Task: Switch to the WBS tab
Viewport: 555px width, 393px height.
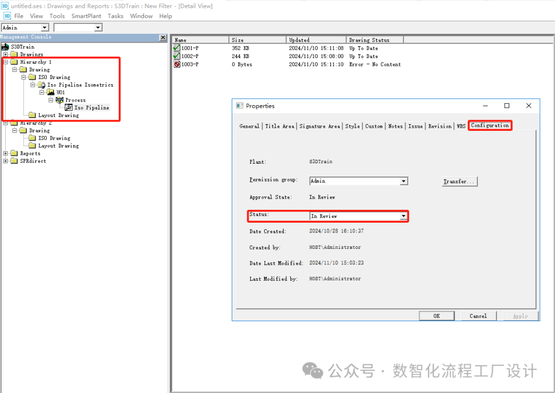Action: click(461, 126)
